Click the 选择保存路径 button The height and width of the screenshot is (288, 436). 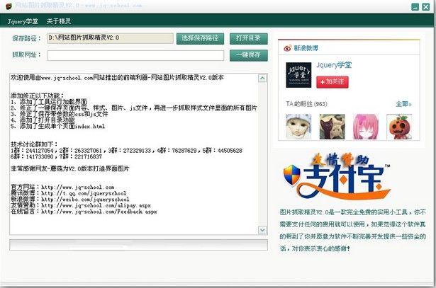click(x=200, y=38)
